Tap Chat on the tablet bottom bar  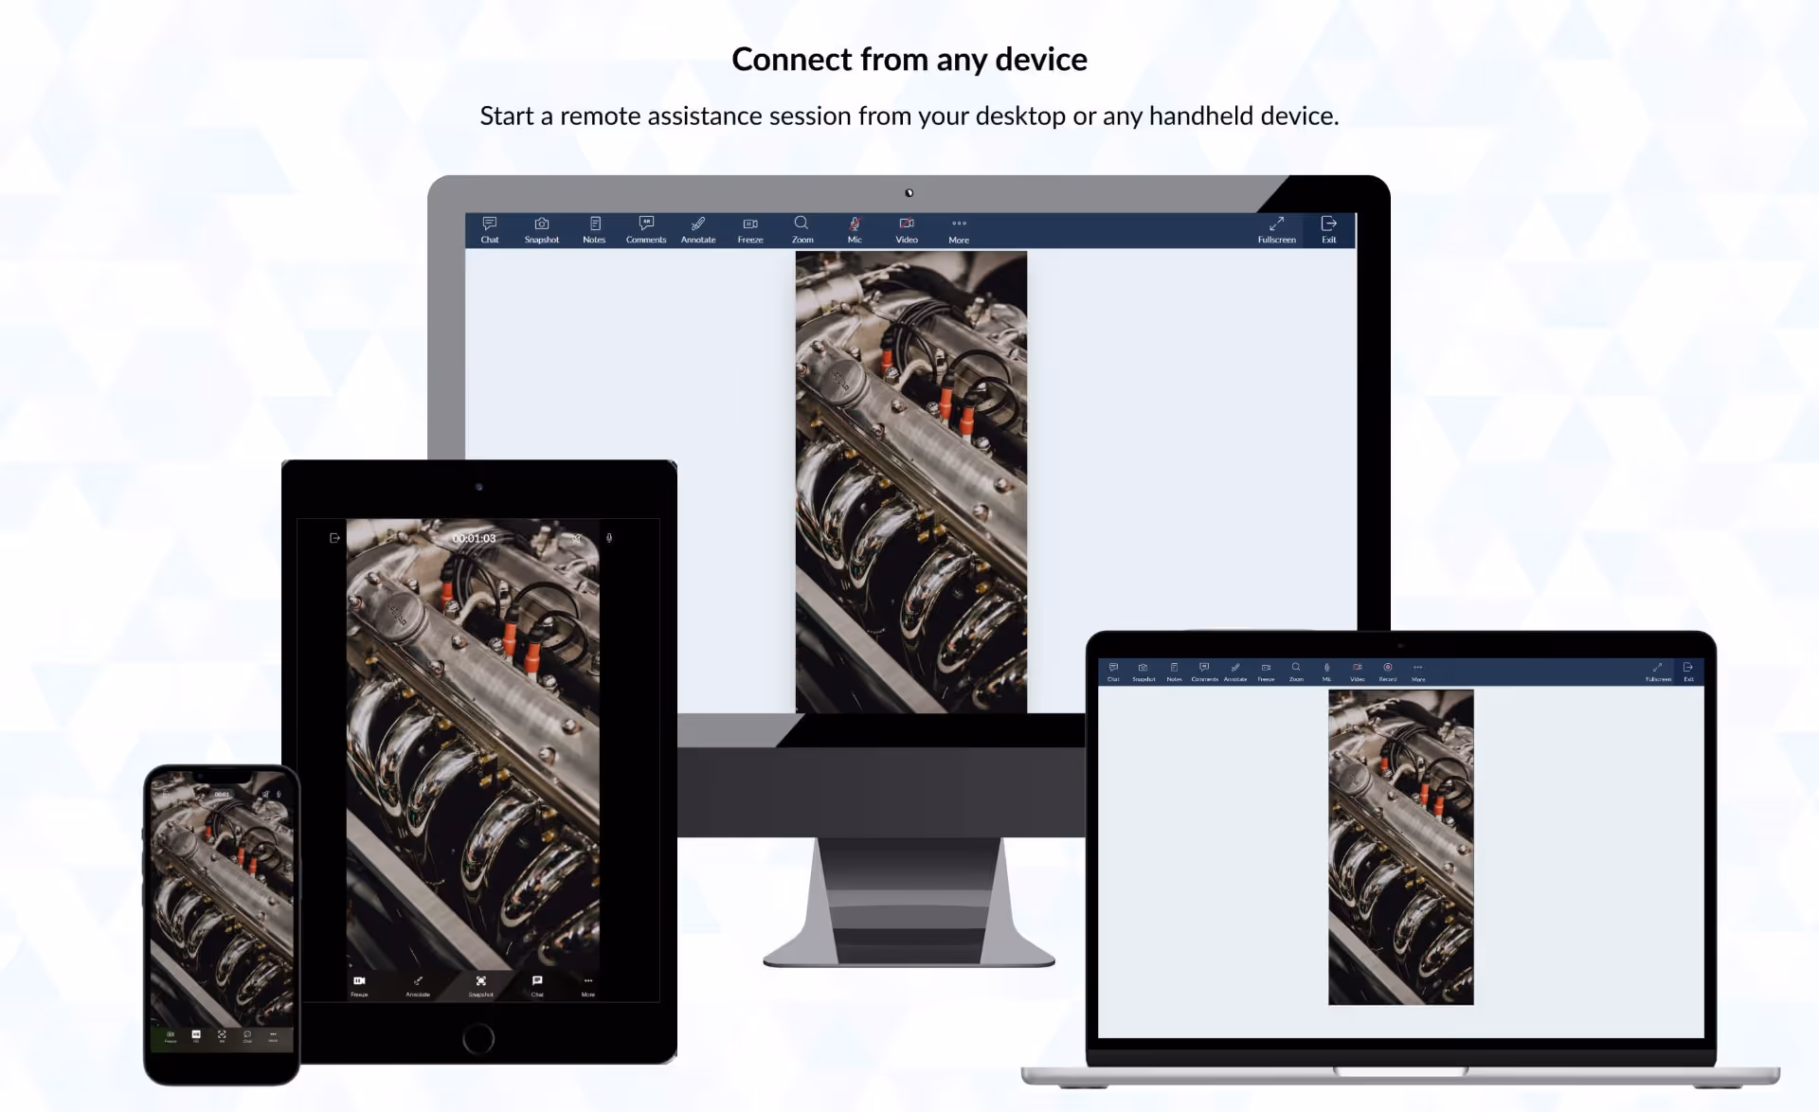(537, 986)
